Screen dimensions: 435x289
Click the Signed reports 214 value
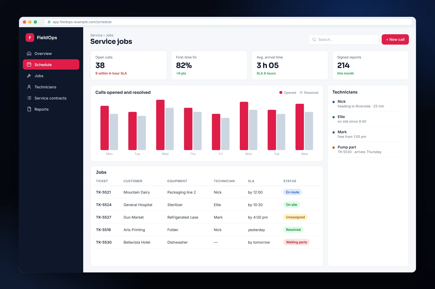click(343, 66)
